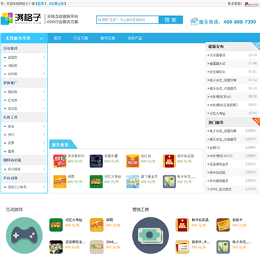The image size is (260, 260).
Task: Expand the 抽奖类 chevron in the sidebar
Action: [44, 92]
